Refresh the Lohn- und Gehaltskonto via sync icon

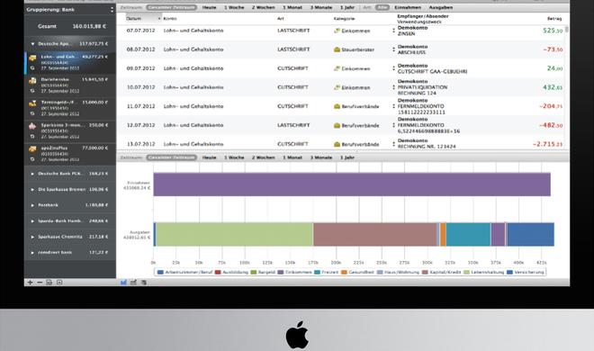(x=32, y=68)
